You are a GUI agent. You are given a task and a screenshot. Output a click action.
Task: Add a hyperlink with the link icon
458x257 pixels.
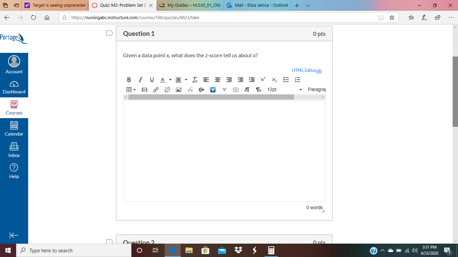tap(156, 89)
